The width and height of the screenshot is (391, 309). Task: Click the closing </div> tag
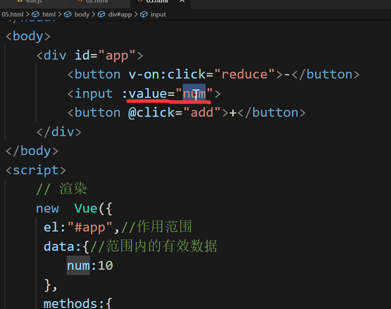pos(59,132)
